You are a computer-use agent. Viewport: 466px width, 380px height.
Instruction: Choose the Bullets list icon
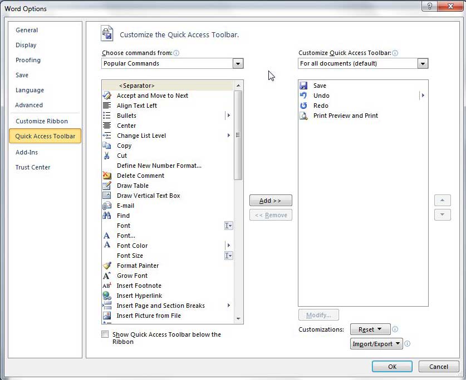[x=107, y=116]
